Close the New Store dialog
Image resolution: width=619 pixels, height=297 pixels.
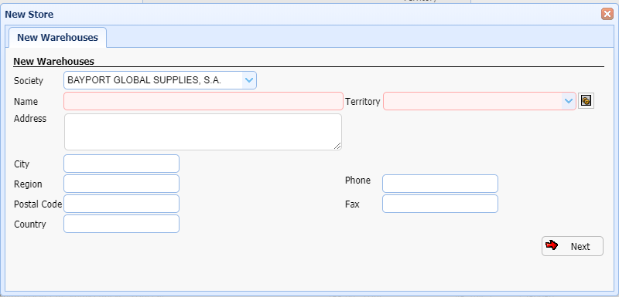pyautogui.click(x=607, y=14)
